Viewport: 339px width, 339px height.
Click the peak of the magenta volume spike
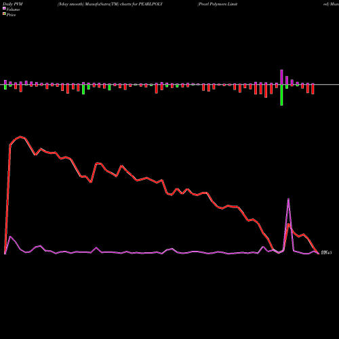288,199
